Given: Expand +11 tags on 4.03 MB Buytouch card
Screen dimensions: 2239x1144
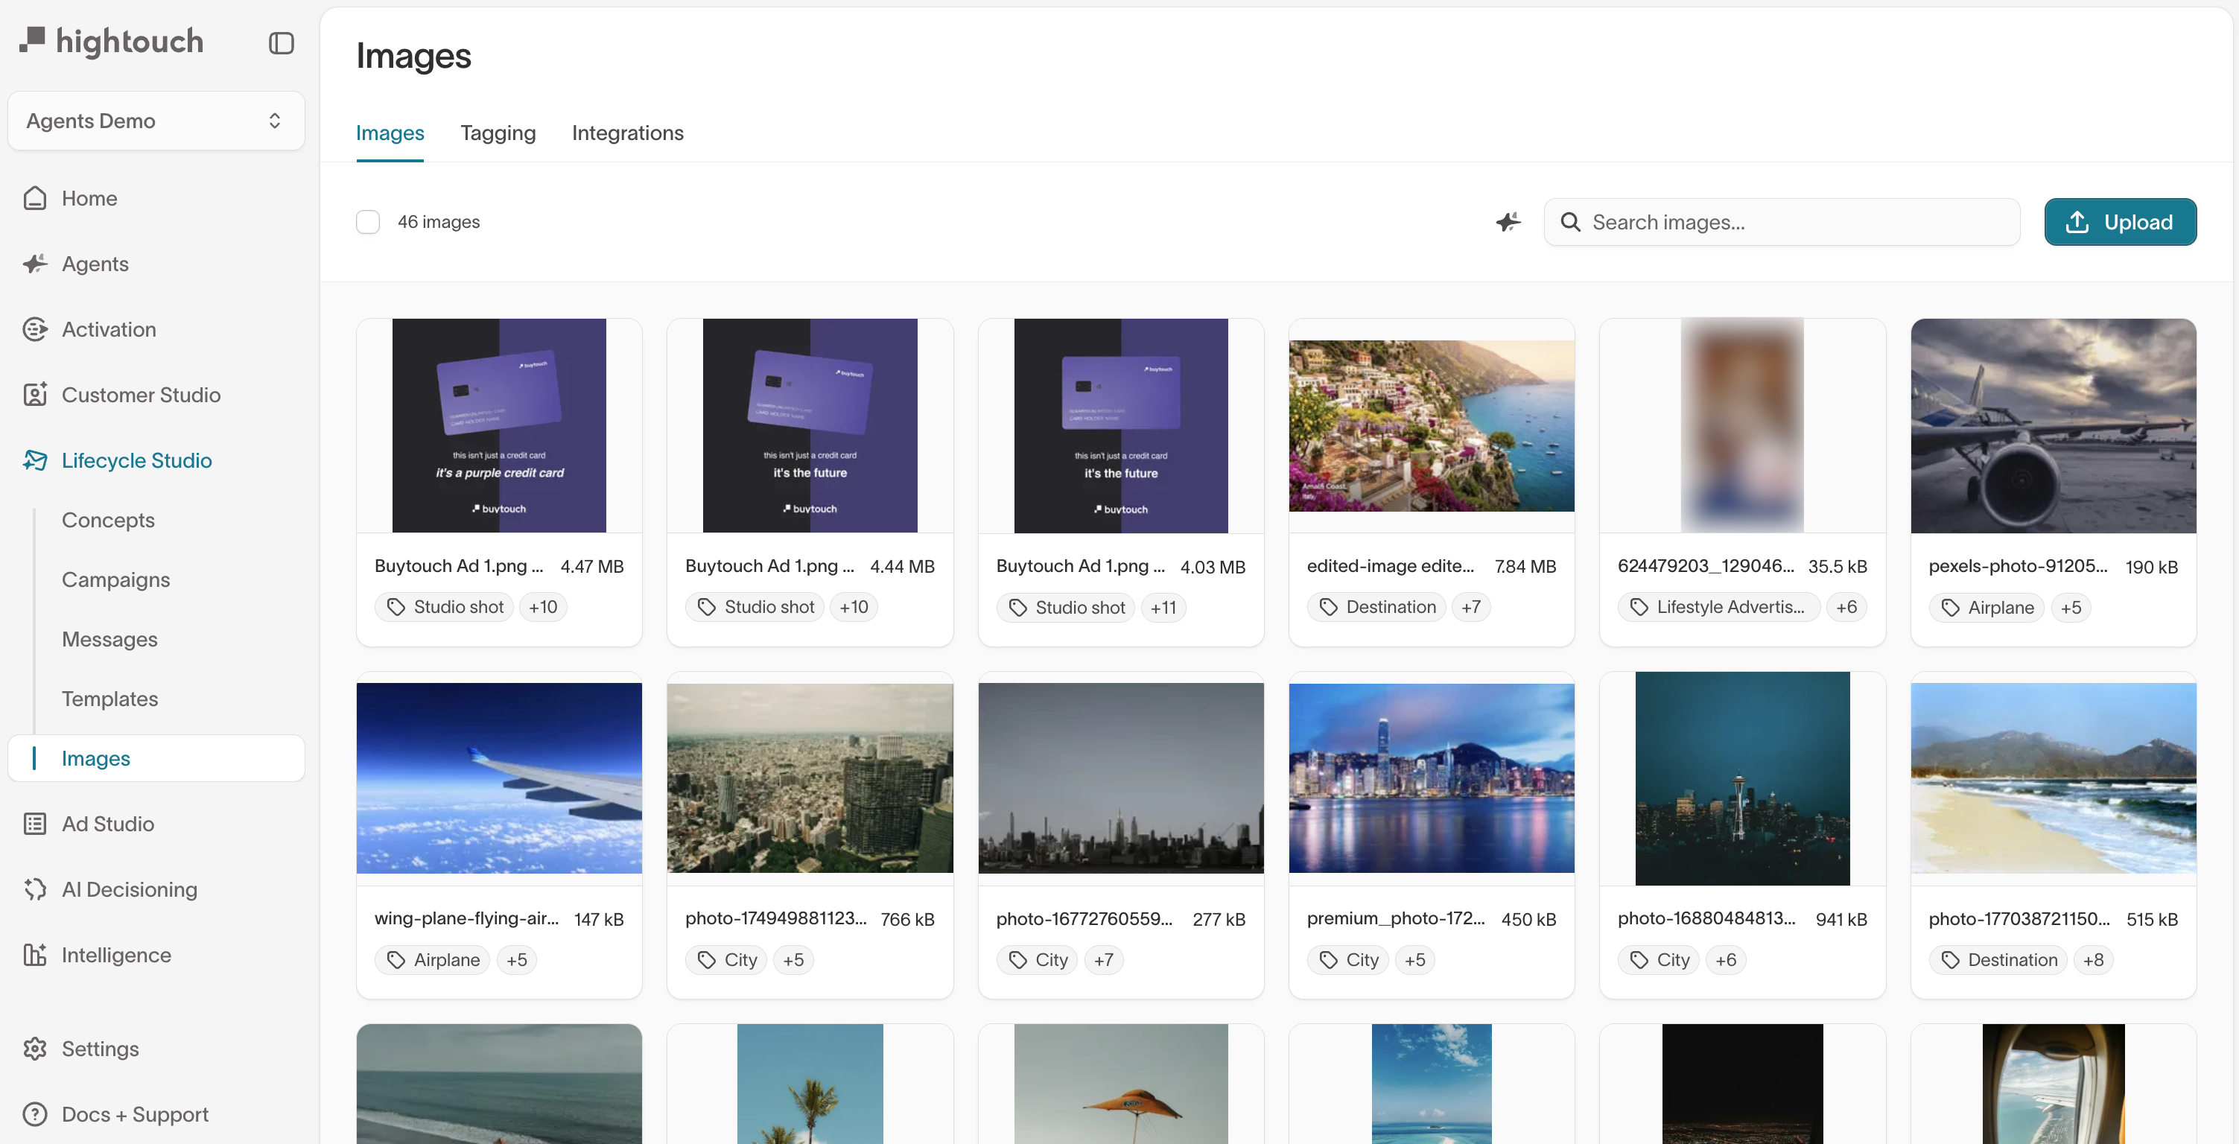Looking at the screenshot, I should (1163, 607).
